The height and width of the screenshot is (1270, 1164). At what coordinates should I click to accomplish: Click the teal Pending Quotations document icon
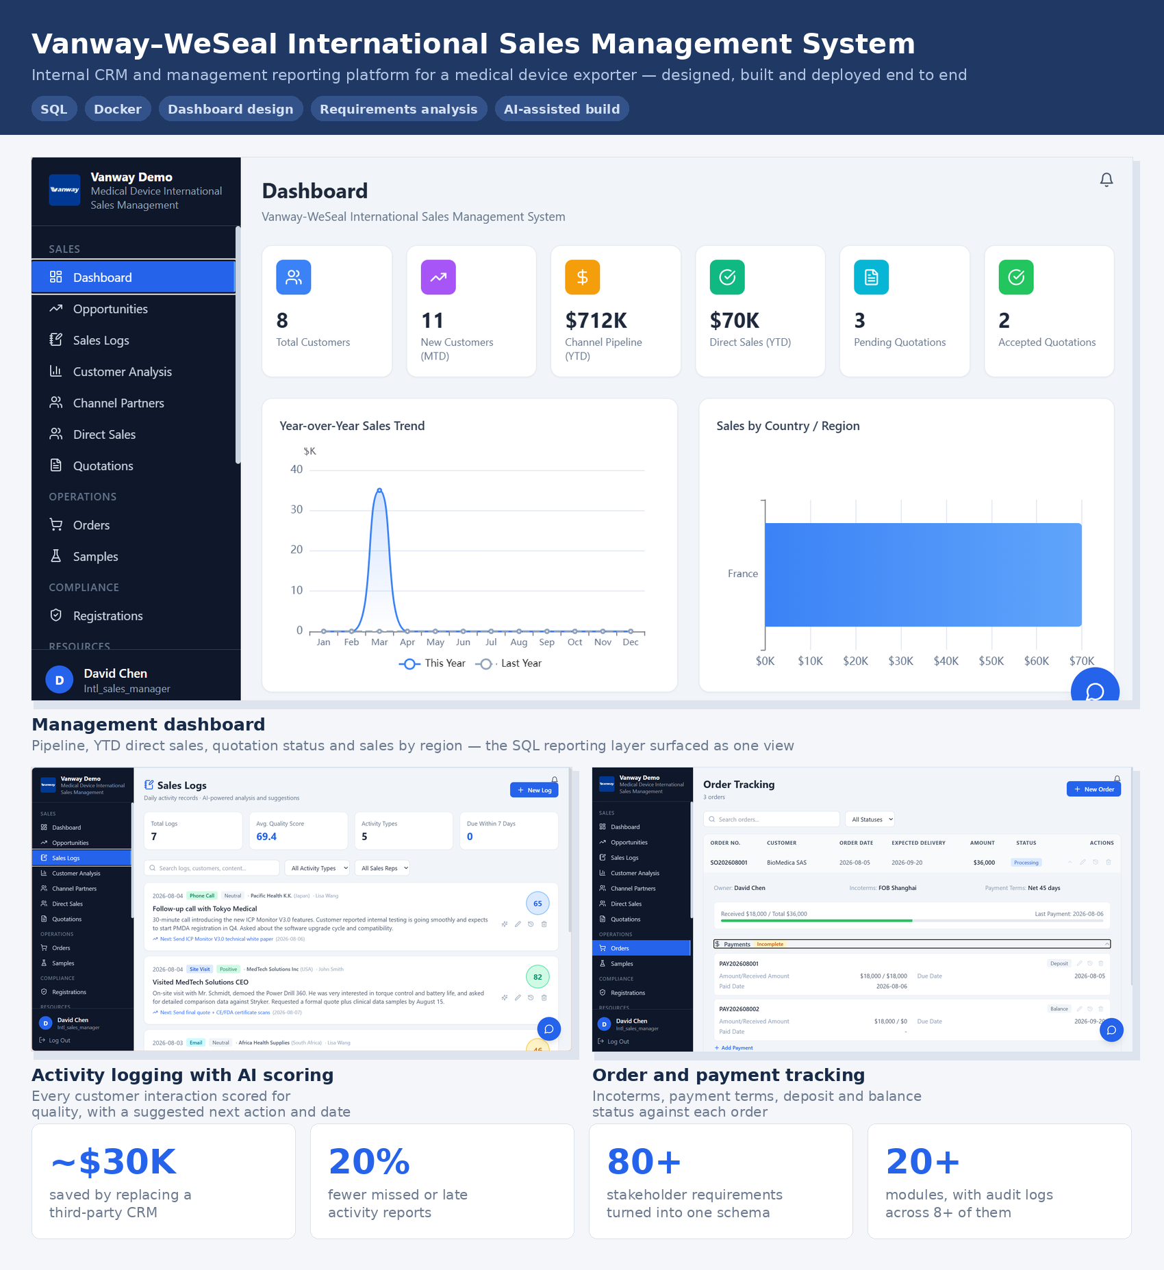coord(872,277)
